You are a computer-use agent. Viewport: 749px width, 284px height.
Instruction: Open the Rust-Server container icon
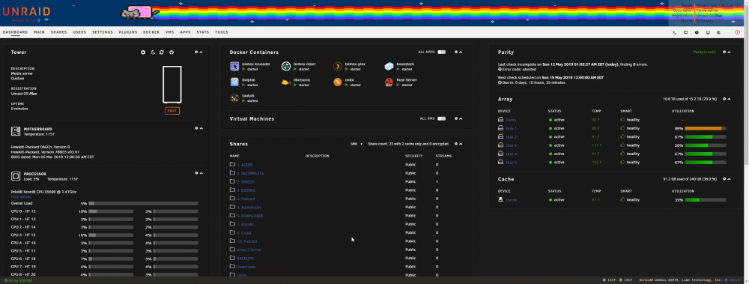(389, 82)
